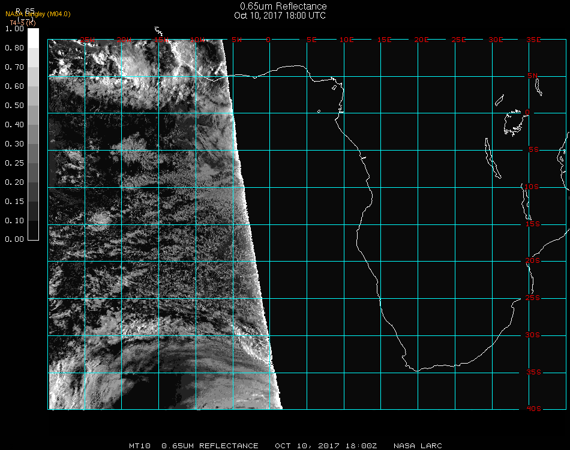This screenshot has height=450, width=570.
Task: Select the 0.15 colorbar value
Action: (14, 202)
